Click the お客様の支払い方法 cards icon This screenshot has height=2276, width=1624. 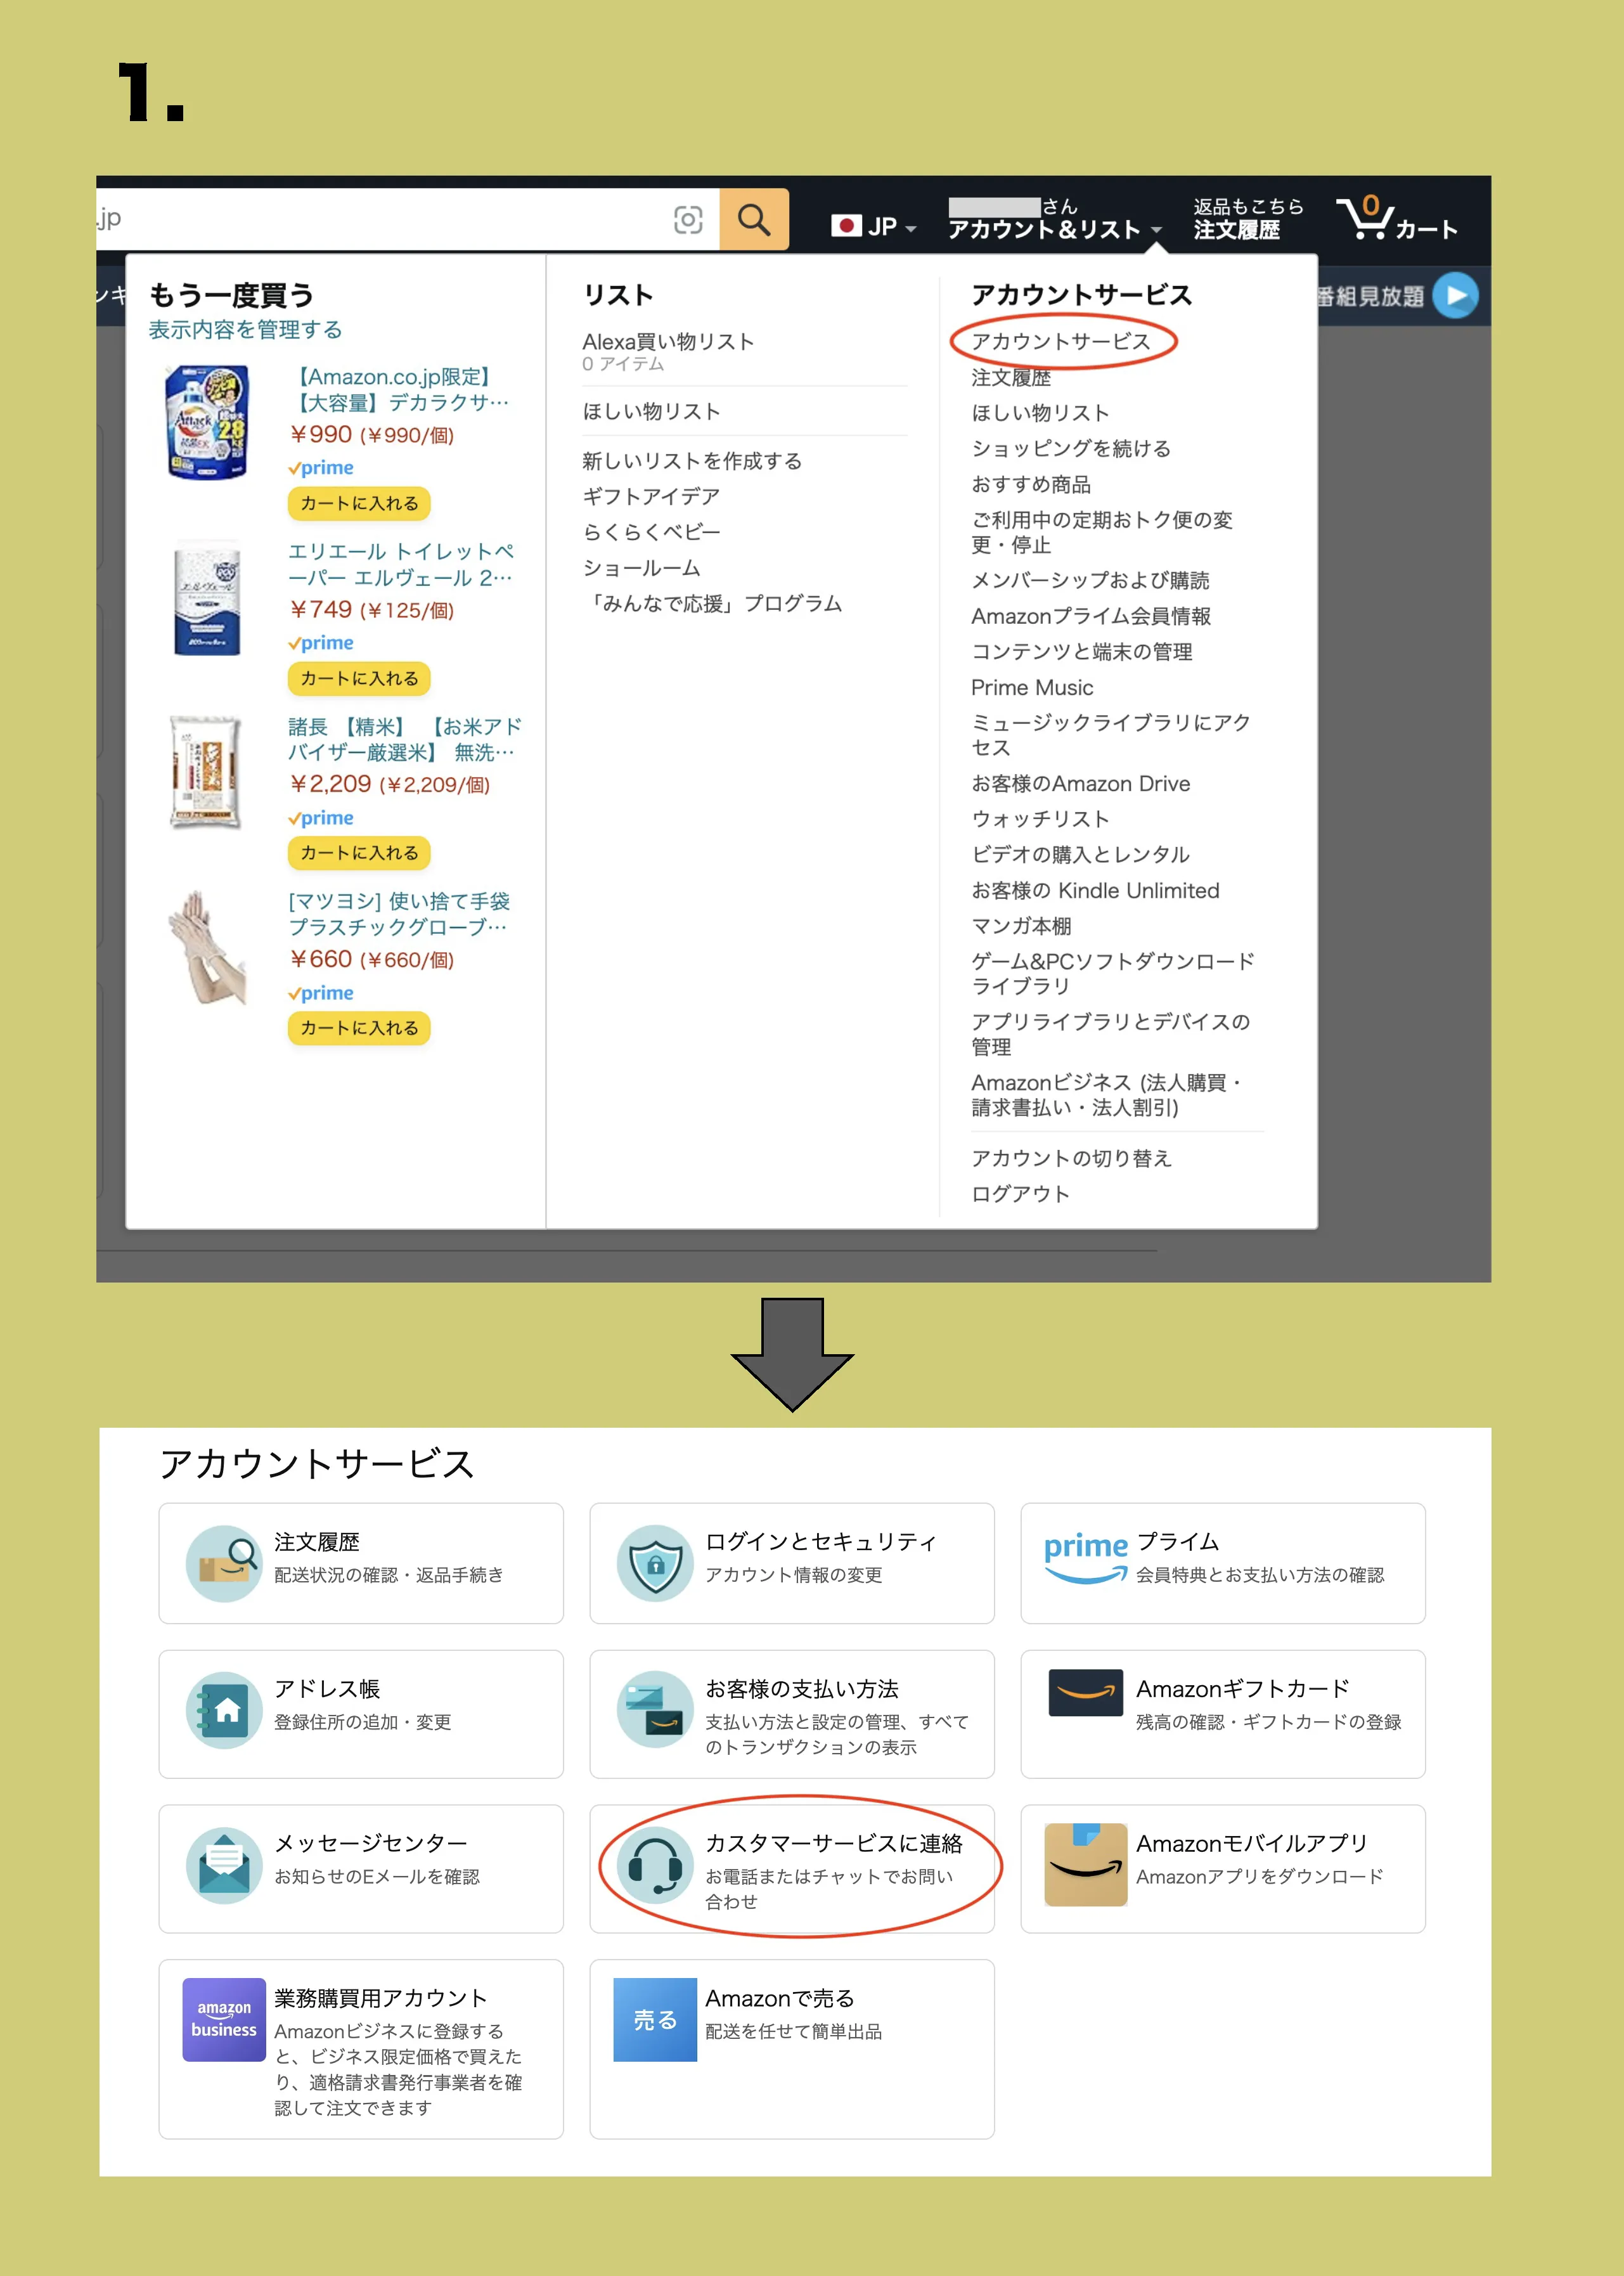tap(655, 1710)
